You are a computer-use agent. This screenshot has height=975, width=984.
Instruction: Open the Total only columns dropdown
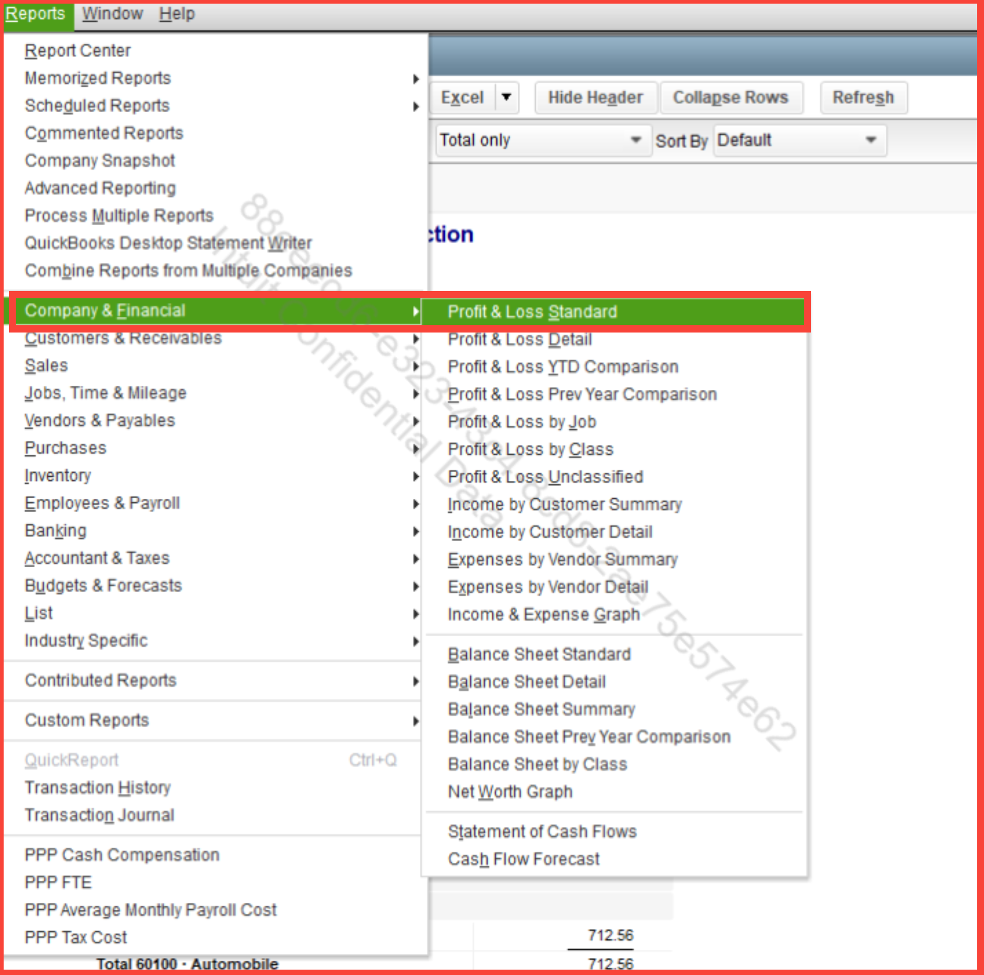(543, 140)
